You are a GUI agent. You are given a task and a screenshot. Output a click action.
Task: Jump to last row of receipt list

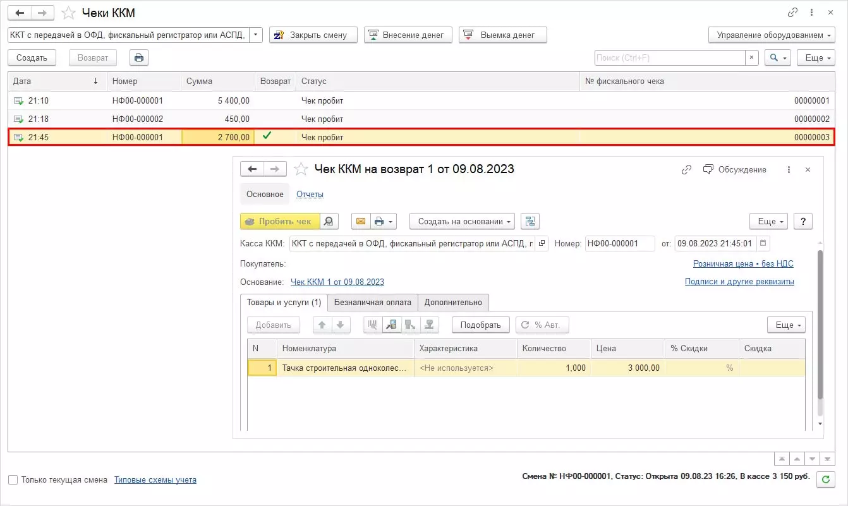tap(827, 459)
